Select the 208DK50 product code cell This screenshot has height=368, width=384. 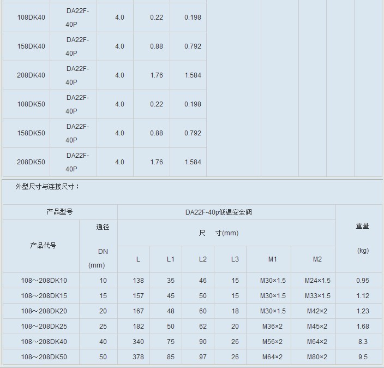click(31, 162)
